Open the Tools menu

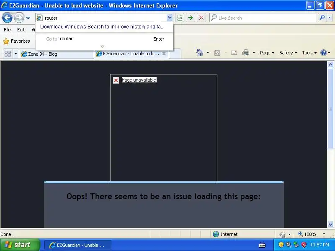(309, 53)
